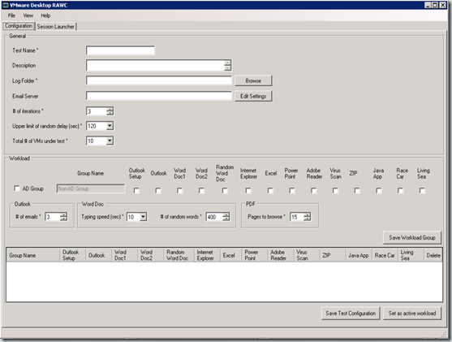
Task: Adjust the # of emails stepper arrows
Action: pyautogui.click(x=63, y=217)
